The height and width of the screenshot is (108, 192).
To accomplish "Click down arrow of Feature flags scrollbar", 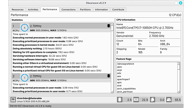I will click(179, 92).
